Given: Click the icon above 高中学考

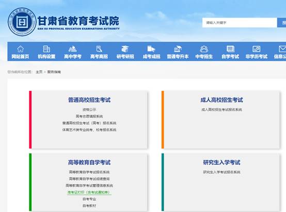Looking at the screenshot, I should pos(73,48).
